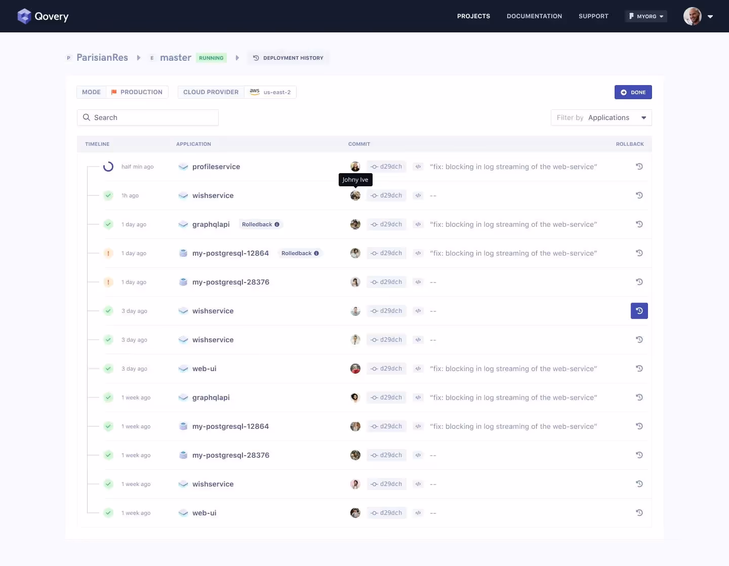Viewport: 729px width, 566px height.
Task: Open the 1 day ago graphqlapi application
Action: click(211, 224)
